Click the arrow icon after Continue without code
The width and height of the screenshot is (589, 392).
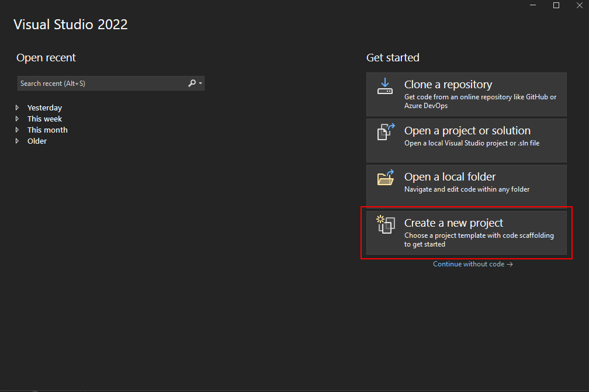pos(510,264)
